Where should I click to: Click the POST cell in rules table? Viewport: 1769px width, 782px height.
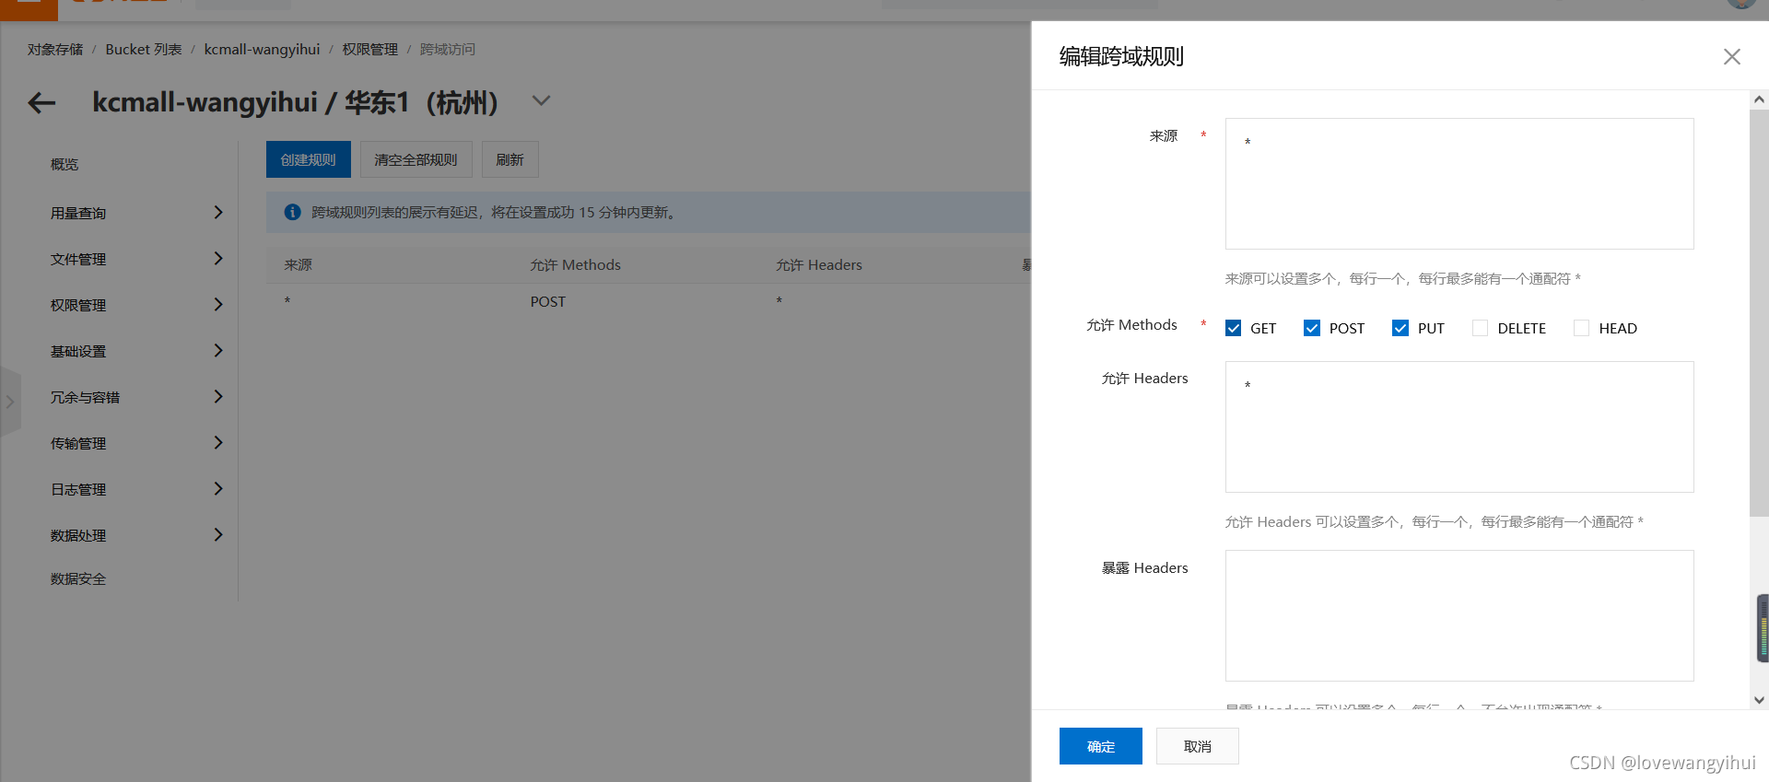coord(548,301)
